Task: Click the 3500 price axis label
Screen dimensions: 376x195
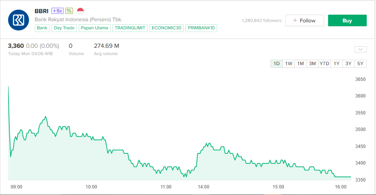Action: coord(360,129)
